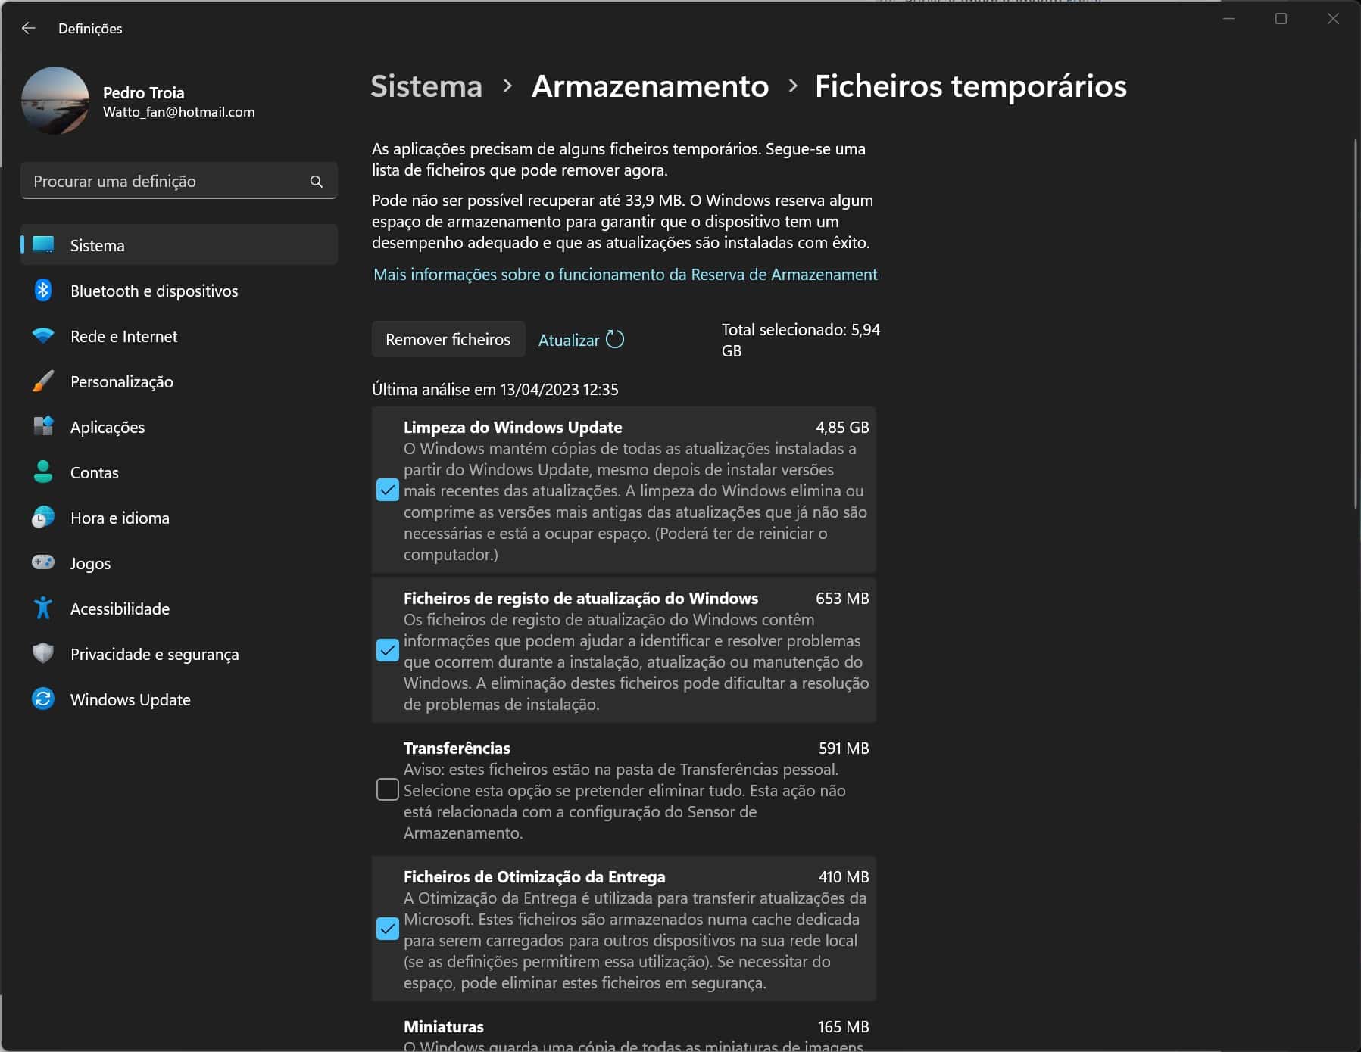Go to Armazenamento in the breadcrumb
The image size is (1361, 1052).
pyautogui.click(x=650, y=86)
